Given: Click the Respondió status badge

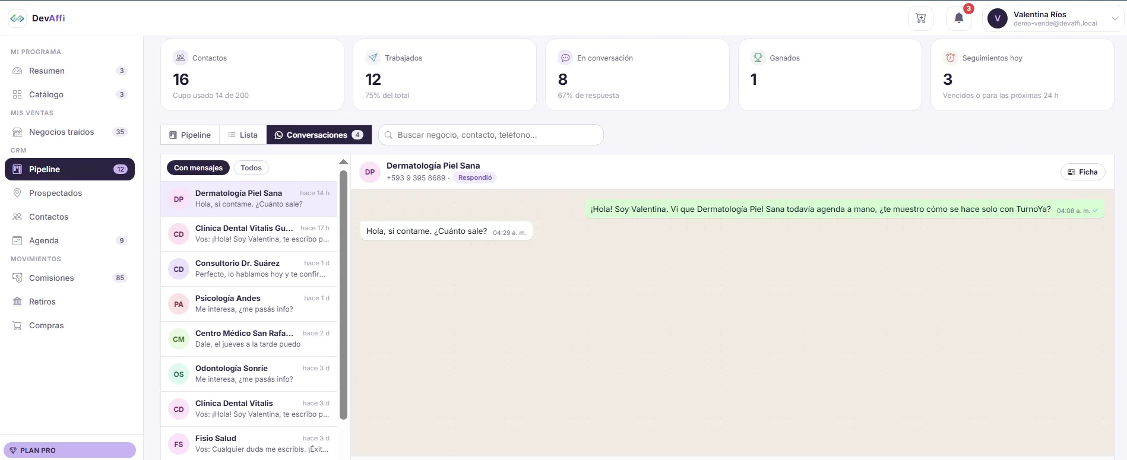Looking at the screenshot, I should click(475, 177).
